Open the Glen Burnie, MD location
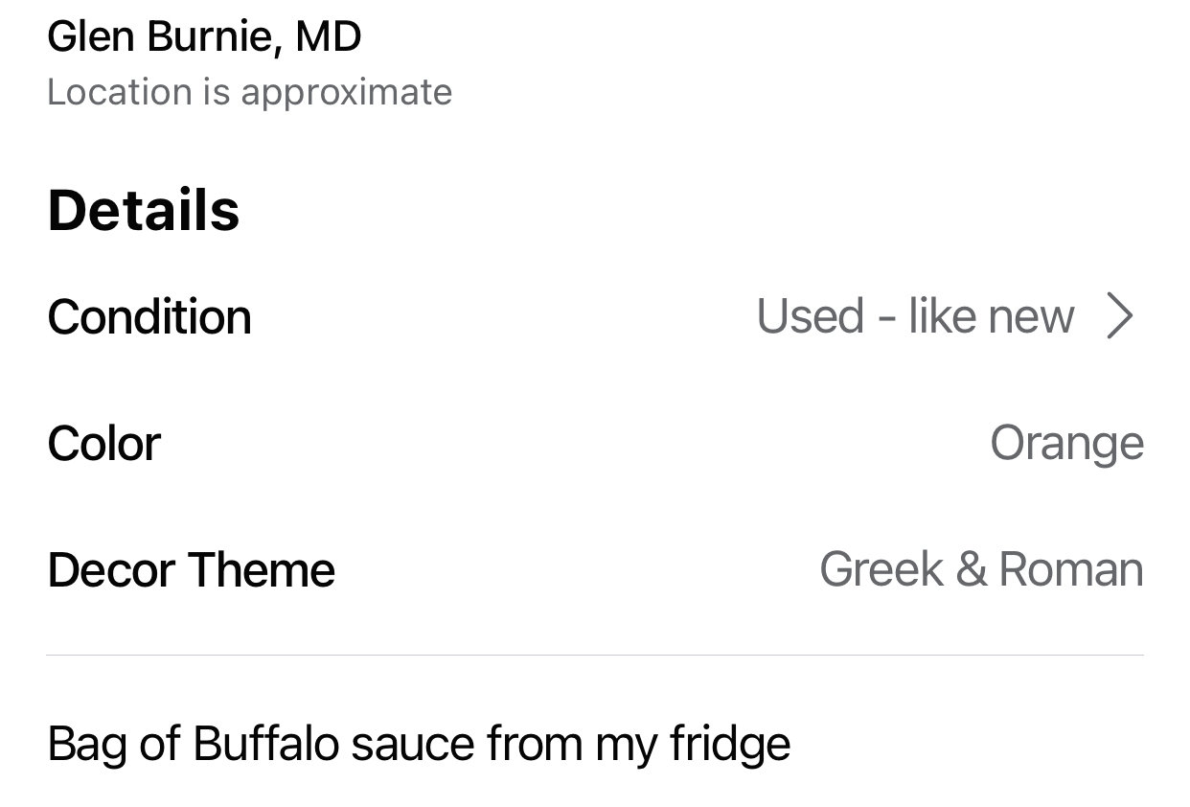Viewport: 1190px width, 807px height. pyautogui.click(x=204, y=38)
